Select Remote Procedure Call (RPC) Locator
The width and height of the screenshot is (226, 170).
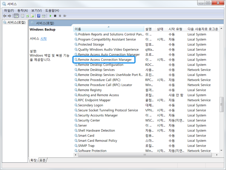105,85
